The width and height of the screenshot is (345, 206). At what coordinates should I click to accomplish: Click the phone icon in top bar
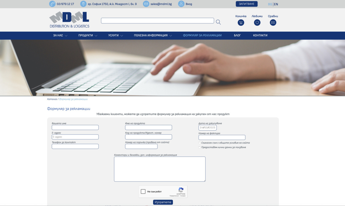coord(52,4)
